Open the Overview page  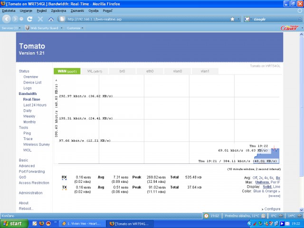click(x=30, y=77)
